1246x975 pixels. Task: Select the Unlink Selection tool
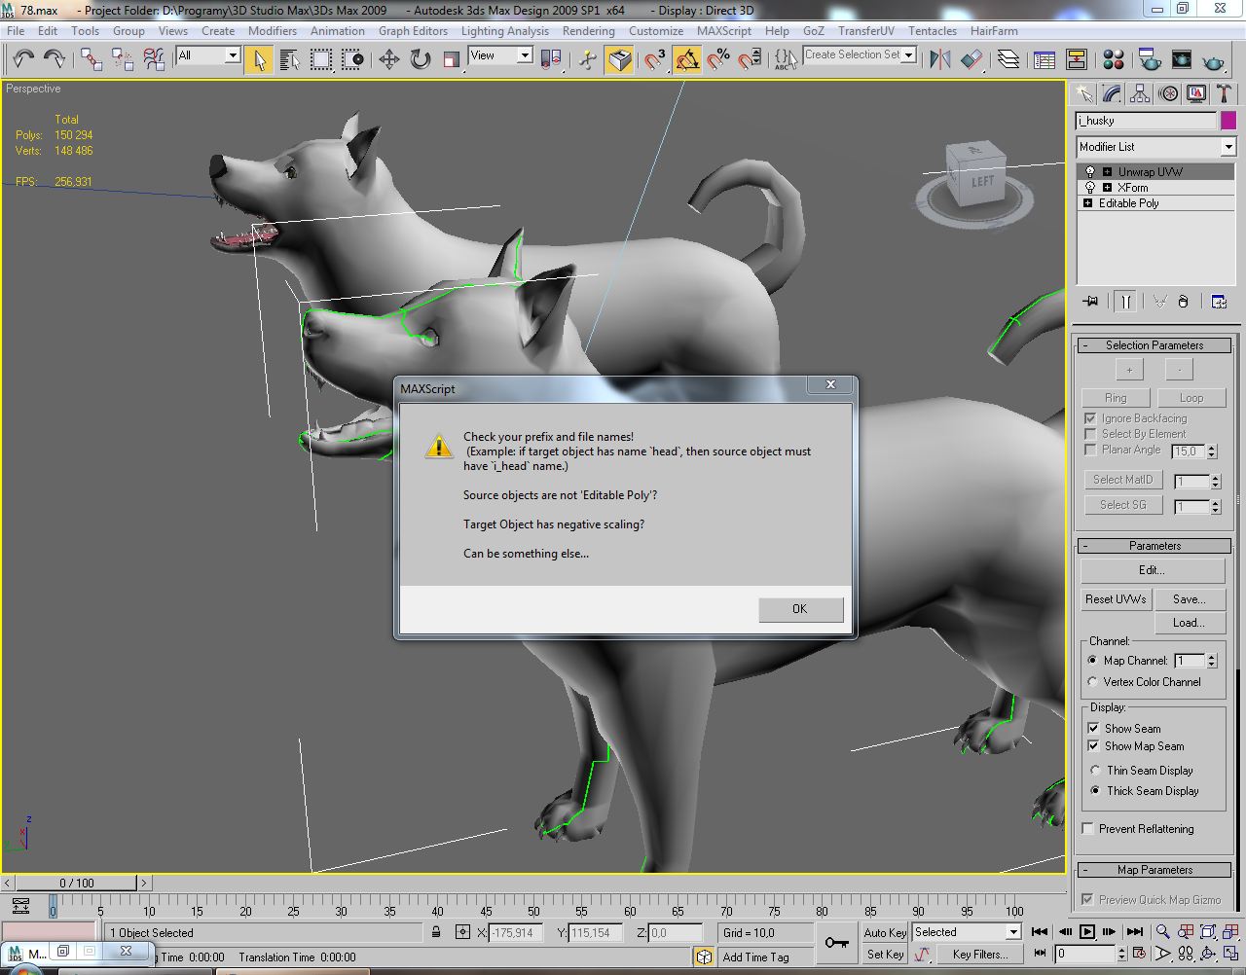pyautogui.click(x=123, y=59)
